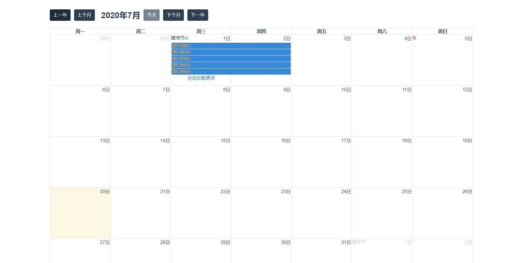Open the 部门会议5 event bar
The height and width of the screenshot is (263, 525).
click(231, 71)
